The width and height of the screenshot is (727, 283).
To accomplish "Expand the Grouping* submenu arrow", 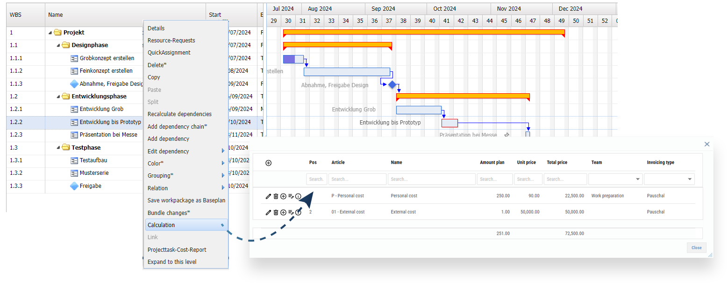I will click(223, 176).
